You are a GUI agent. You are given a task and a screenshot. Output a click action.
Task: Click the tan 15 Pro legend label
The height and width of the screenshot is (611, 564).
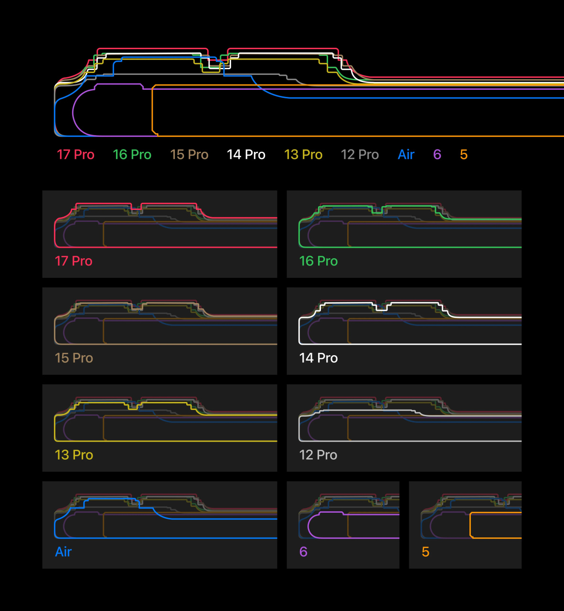tap(189, 155)
